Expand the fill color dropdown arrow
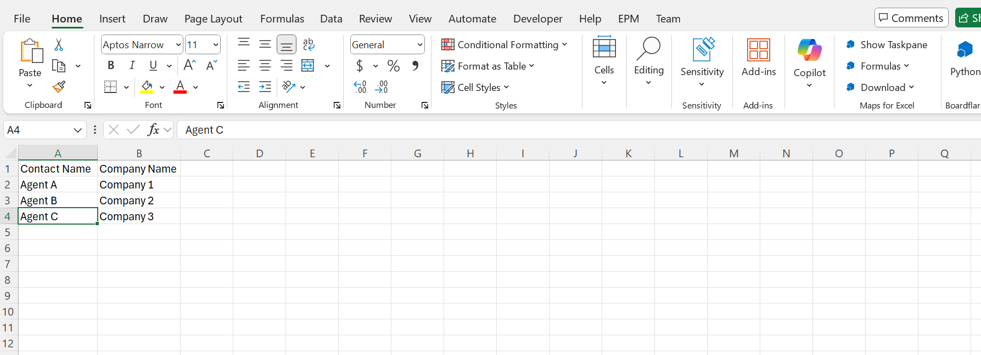This screenshot has height=355, width=981. coord(162,87)
